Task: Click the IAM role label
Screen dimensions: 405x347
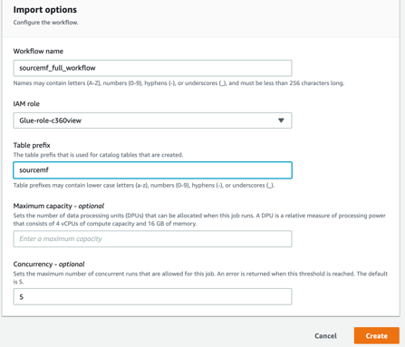Action: tap(26, 103)
